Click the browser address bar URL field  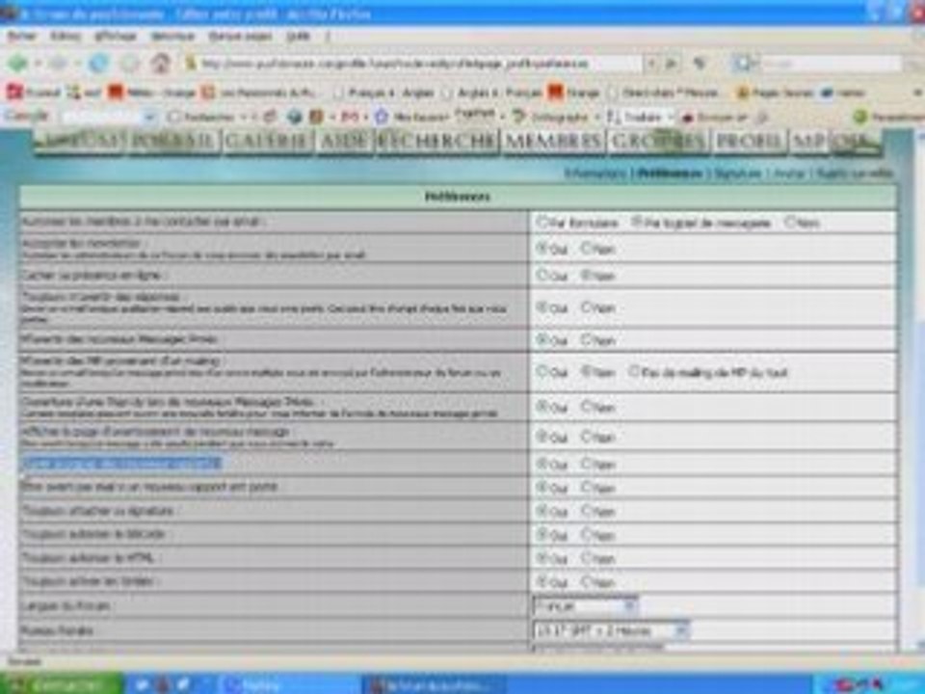coord(413,63)
